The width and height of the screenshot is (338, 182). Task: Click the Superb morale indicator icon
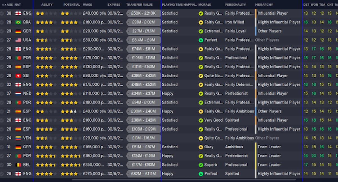[200, 165]
